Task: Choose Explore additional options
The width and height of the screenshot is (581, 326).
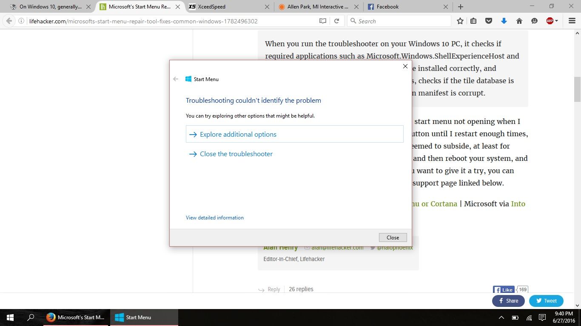Action: (294, 134)
